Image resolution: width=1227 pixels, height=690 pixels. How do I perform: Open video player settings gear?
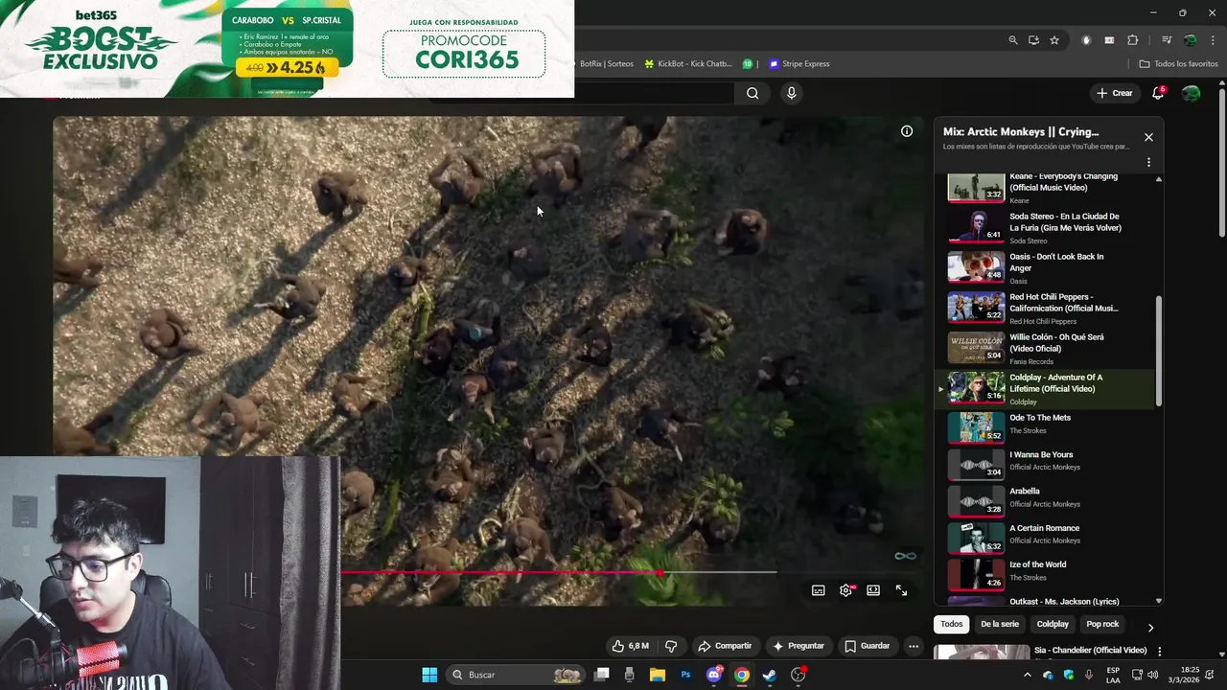point(845,590)
